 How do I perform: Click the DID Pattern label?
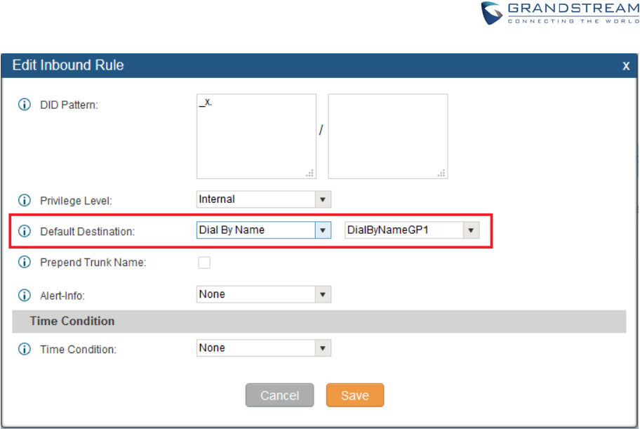coord(69,105)
